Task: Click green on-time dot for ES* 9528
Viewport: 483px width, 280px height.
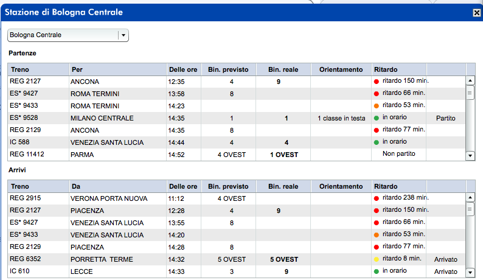Action: pos(377,118)
